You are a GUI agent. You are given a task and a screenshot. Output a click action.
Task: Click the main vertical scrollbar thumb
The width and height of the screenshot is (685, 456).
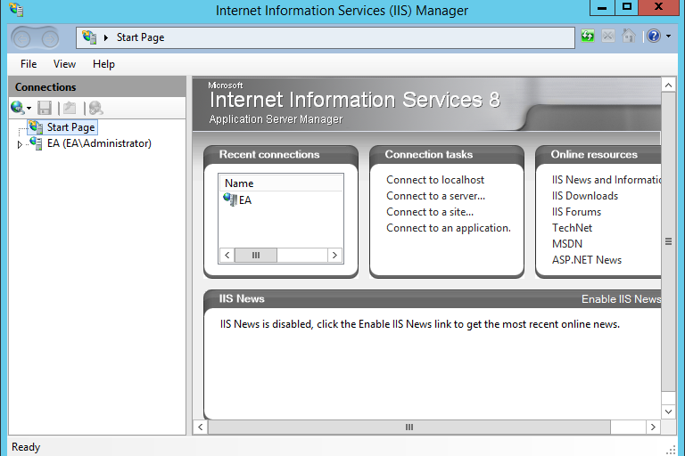coord(668,241)
